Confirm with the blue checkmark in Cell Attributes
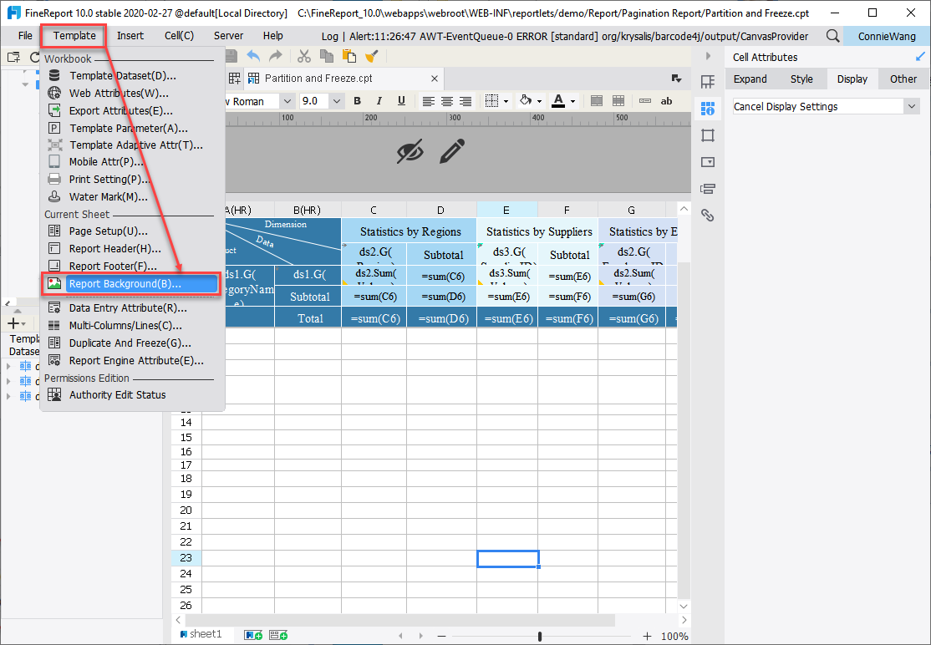Image resolution: width=931 pixels, height=645 pixels. [x=919, y=56]
